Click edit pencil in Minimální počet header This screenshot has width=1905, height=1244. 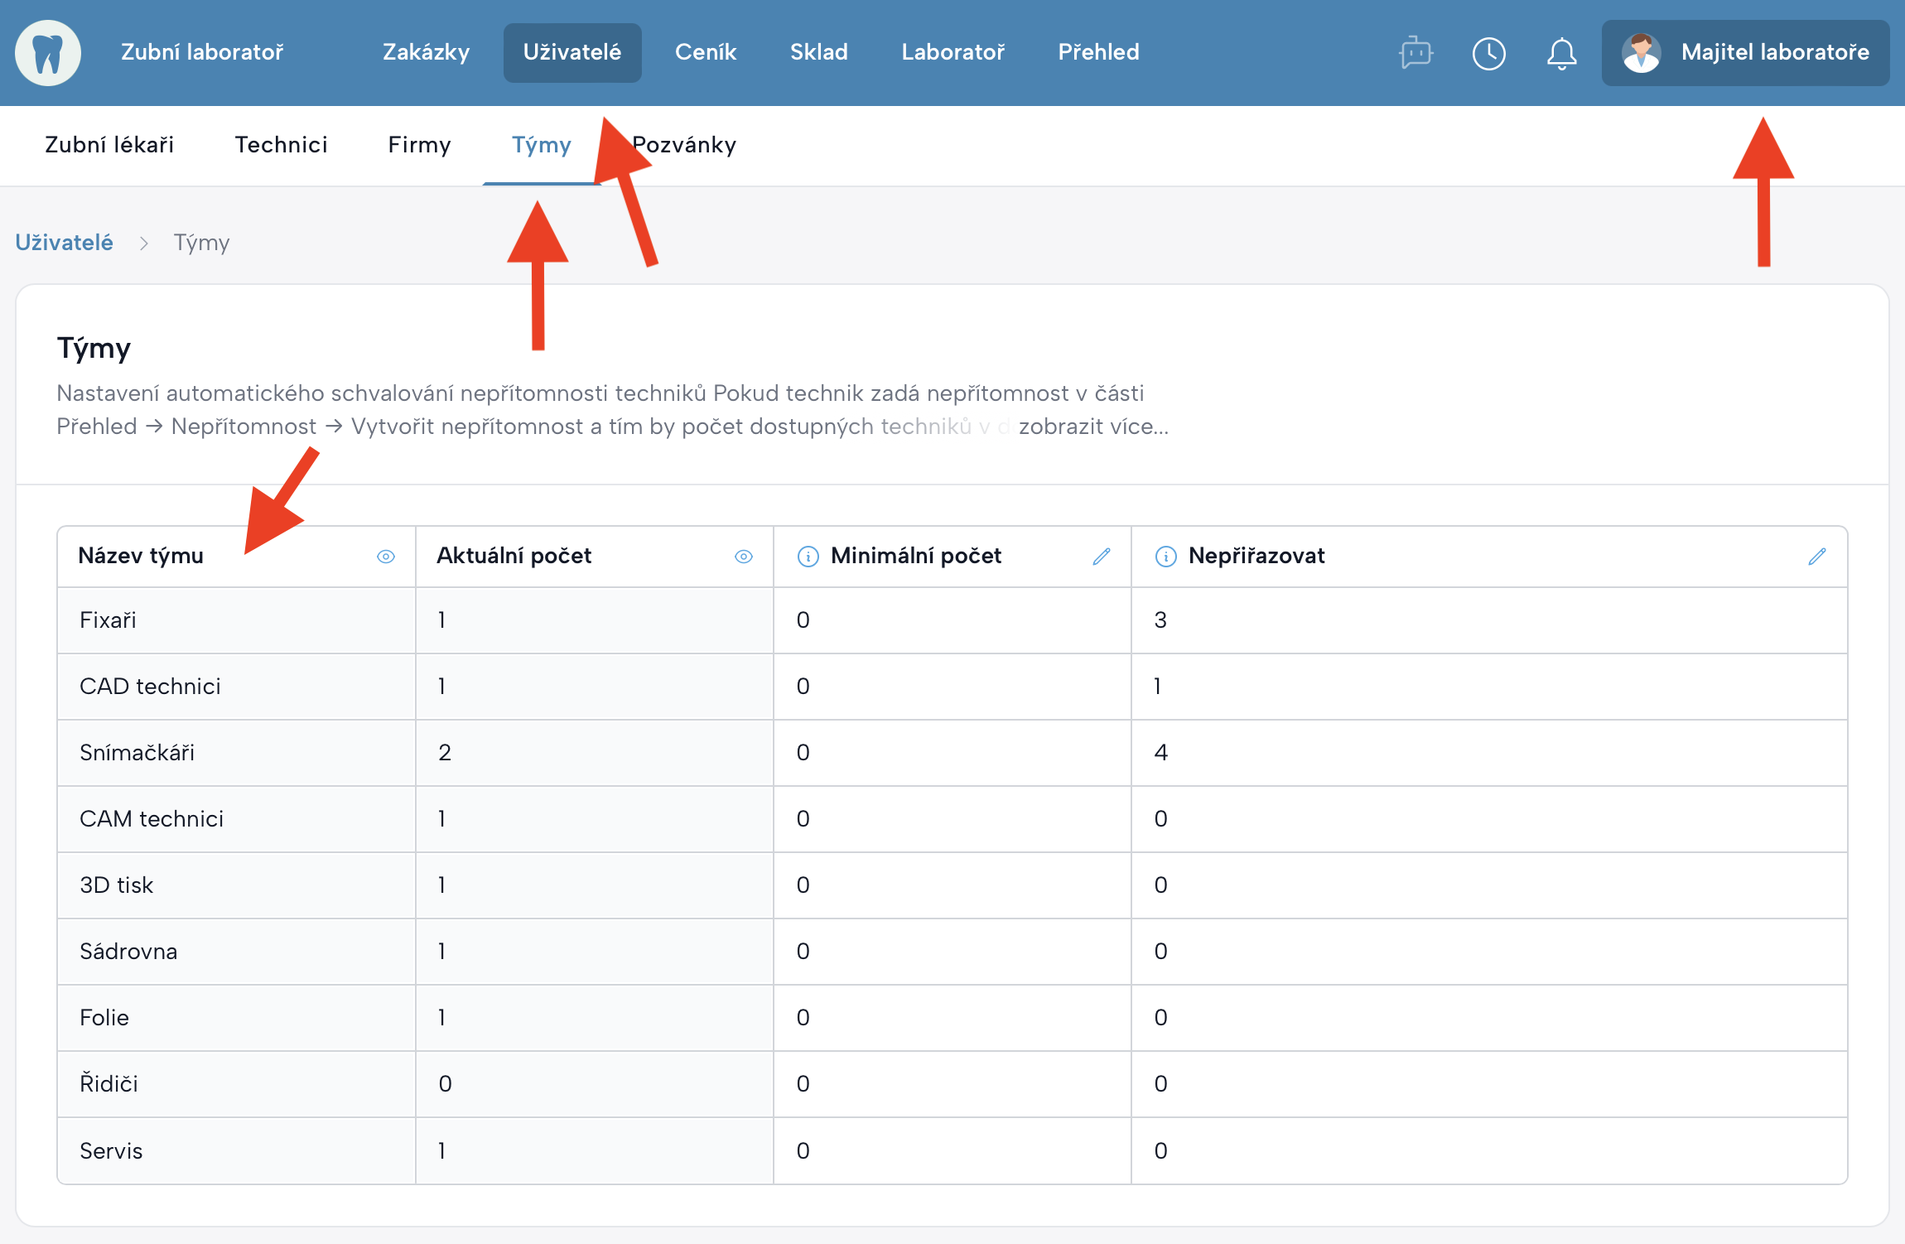click(x=1101, y=557)
